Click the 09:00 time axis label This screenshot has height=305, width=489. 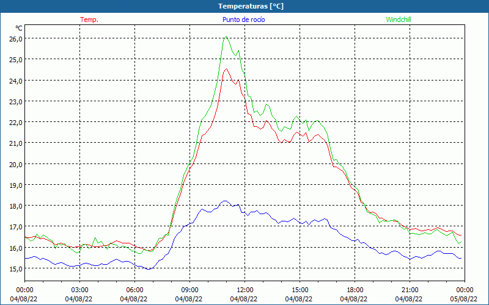tap(190, 290)
